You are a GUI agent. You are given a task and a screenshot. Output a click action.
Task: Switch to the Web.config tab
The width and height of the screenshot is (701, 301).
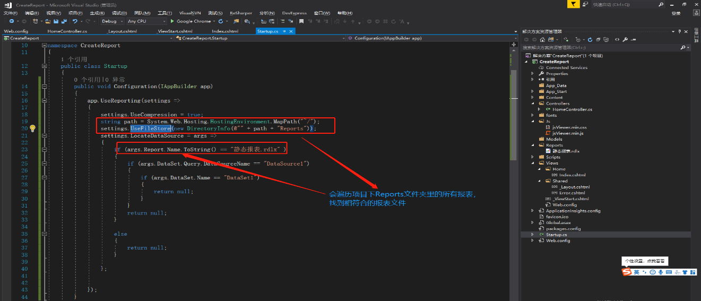click(15, 31)
